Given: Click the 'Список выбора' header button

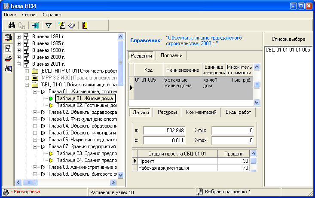Looking at the screenshot, I should point(288,39).
